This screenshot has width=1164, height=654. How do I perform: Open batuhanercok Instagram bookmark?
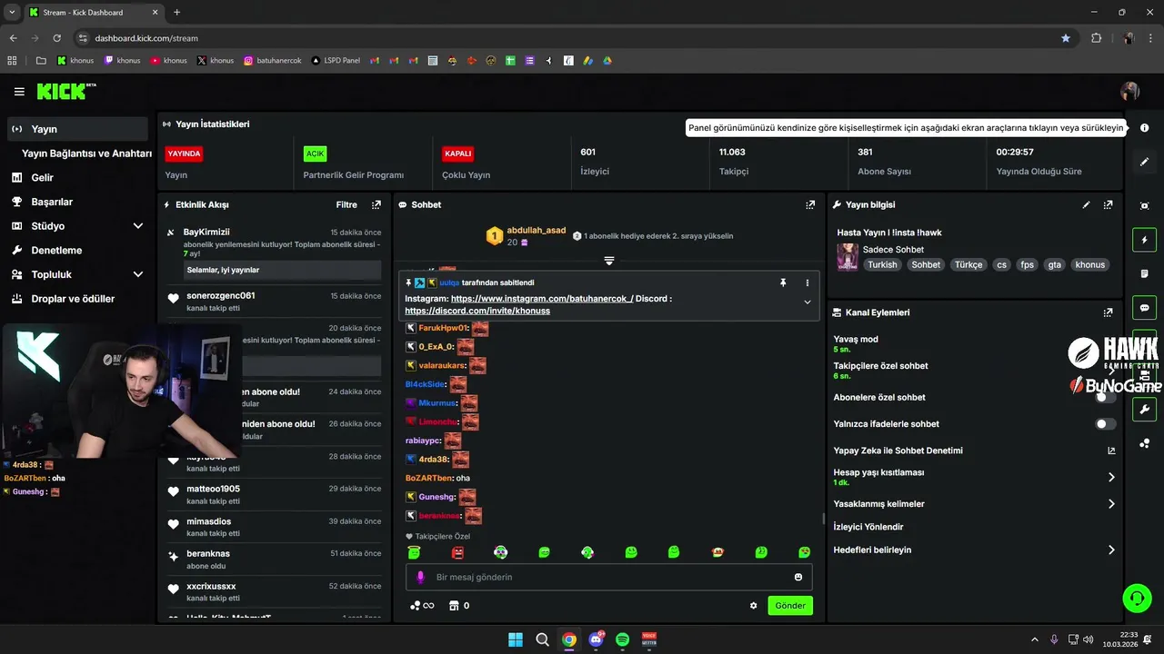272,61
